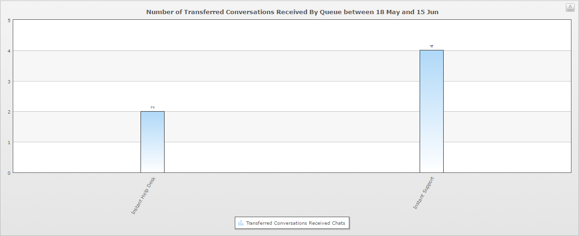
Task: Click the chart export download icon
Action: 570,7
